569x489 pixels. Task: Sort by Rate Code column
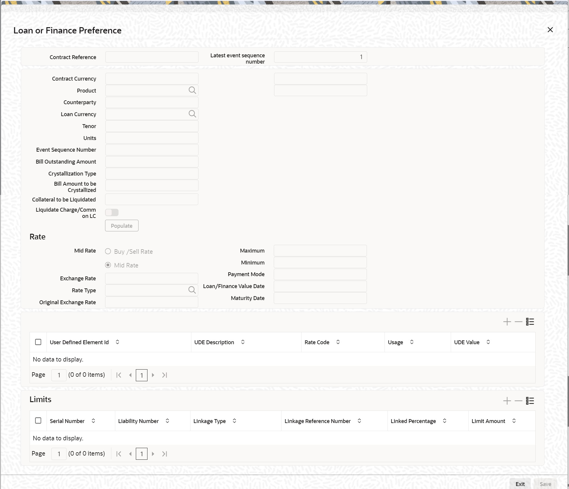[338, 342]
